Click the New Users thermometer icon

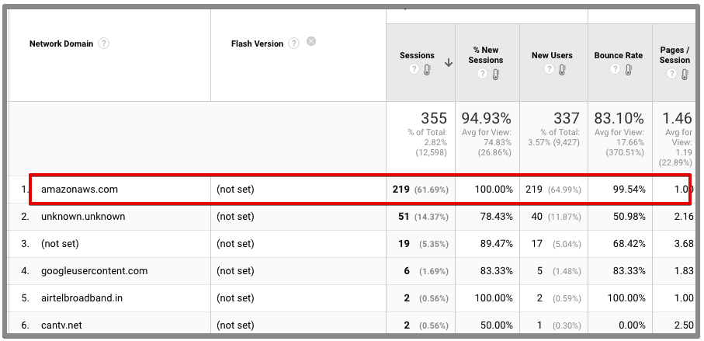click(x=562, y=70)
